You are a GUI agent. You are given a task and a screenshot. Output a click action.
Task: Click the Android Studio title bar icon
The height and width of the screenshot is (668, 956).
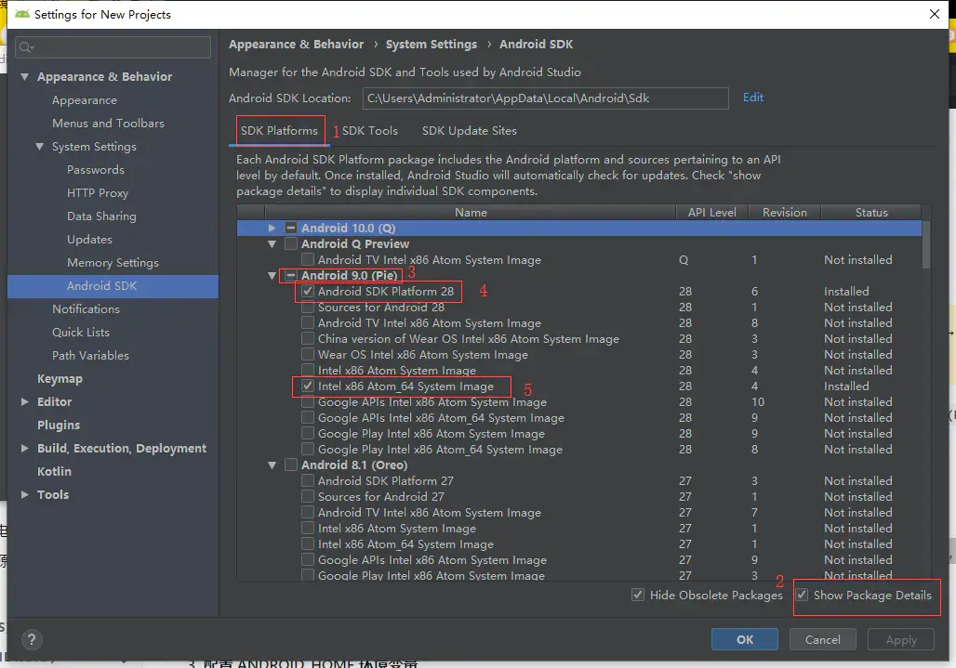pos(22,14)
